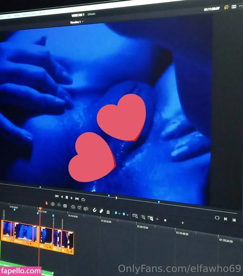Click the Play forward button
The height and width of the screenshot is (276, 243).
pyautogui.click(x=72, y=198)
